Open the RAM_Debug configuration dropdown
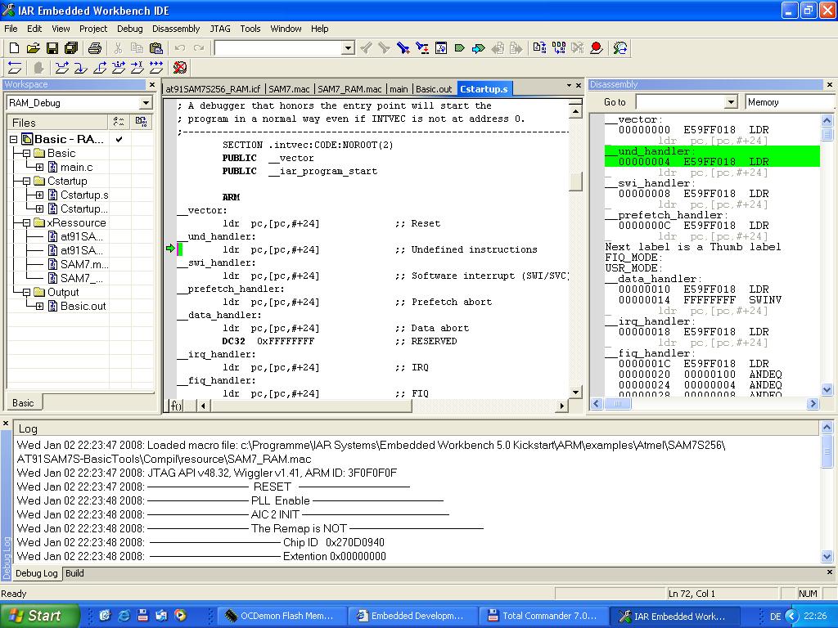838x628 pixels. tap(146, 102)
